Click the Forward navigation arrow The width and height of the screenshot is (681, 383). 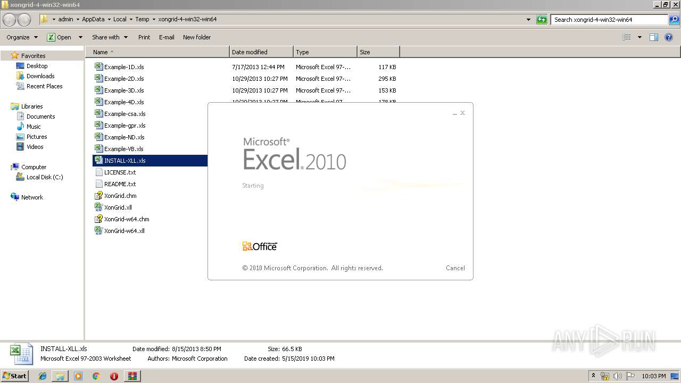pyautogui.click(x=24, y=20)
